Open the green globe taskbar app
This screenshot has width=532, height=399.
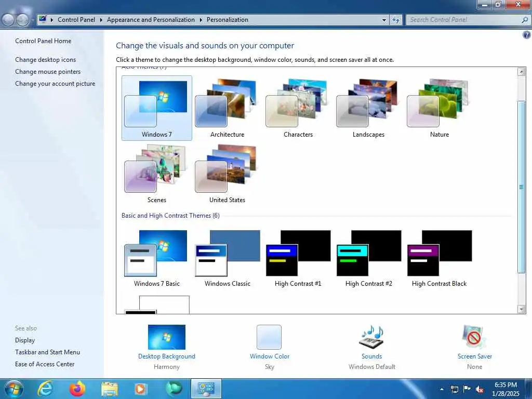tap(174, 389)
